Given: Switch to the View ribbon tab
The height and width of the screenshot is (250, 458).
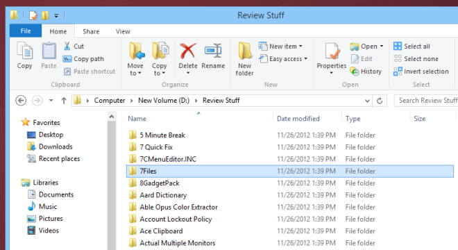Looking at the screenshot, I should coord(123,31).
